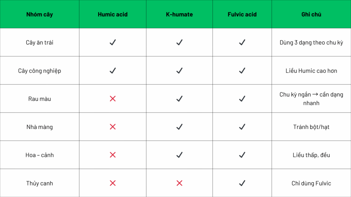
Task: Click the red X for Rau màu Humic acid
Action: pyautogui.click(x=112, y=99)
